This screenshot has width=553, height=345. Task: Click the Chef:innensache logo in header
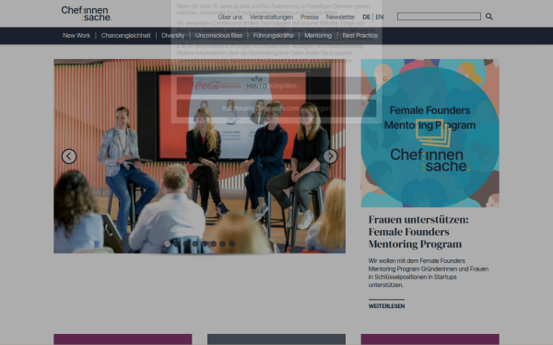point(87,14)
